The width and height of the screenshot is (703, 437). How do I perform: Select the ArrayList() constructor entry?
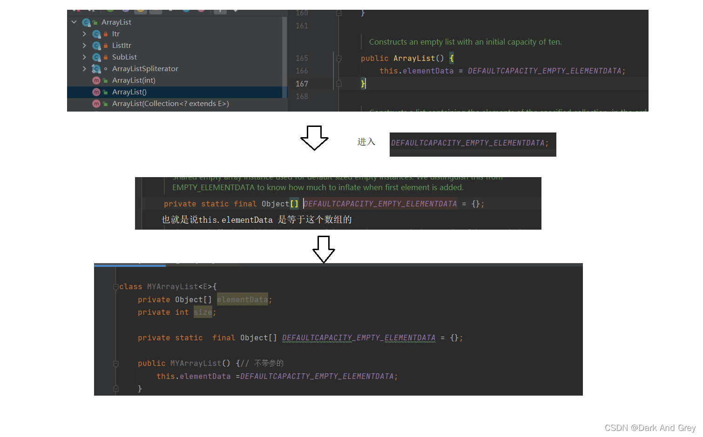pyautogui.click(x=129, y=92)
